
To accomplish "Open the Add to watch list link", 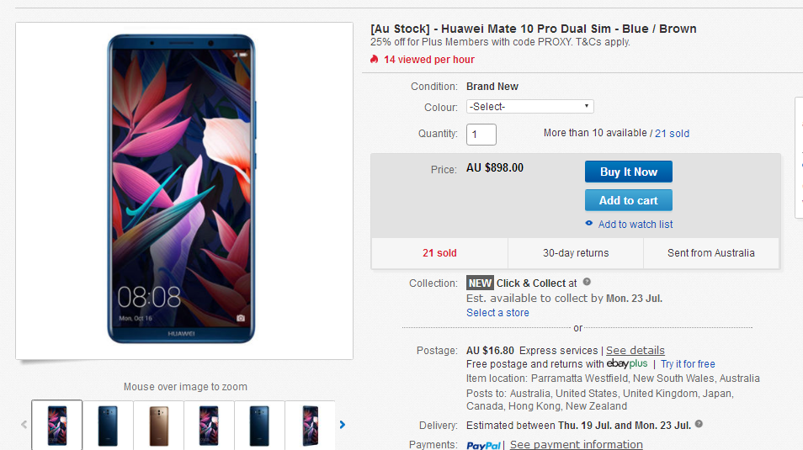I will point(635,225).
